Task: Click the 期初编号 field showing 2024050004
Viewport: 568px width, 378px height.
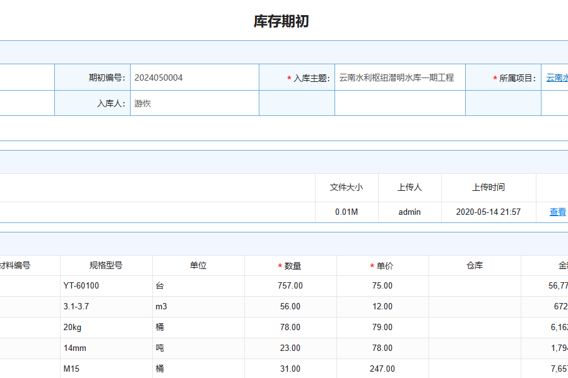Action: point(194,77)
